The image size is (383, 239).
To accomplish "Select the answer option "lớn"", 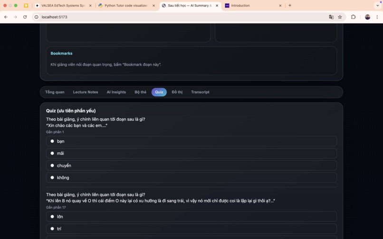I will point(191,217).
